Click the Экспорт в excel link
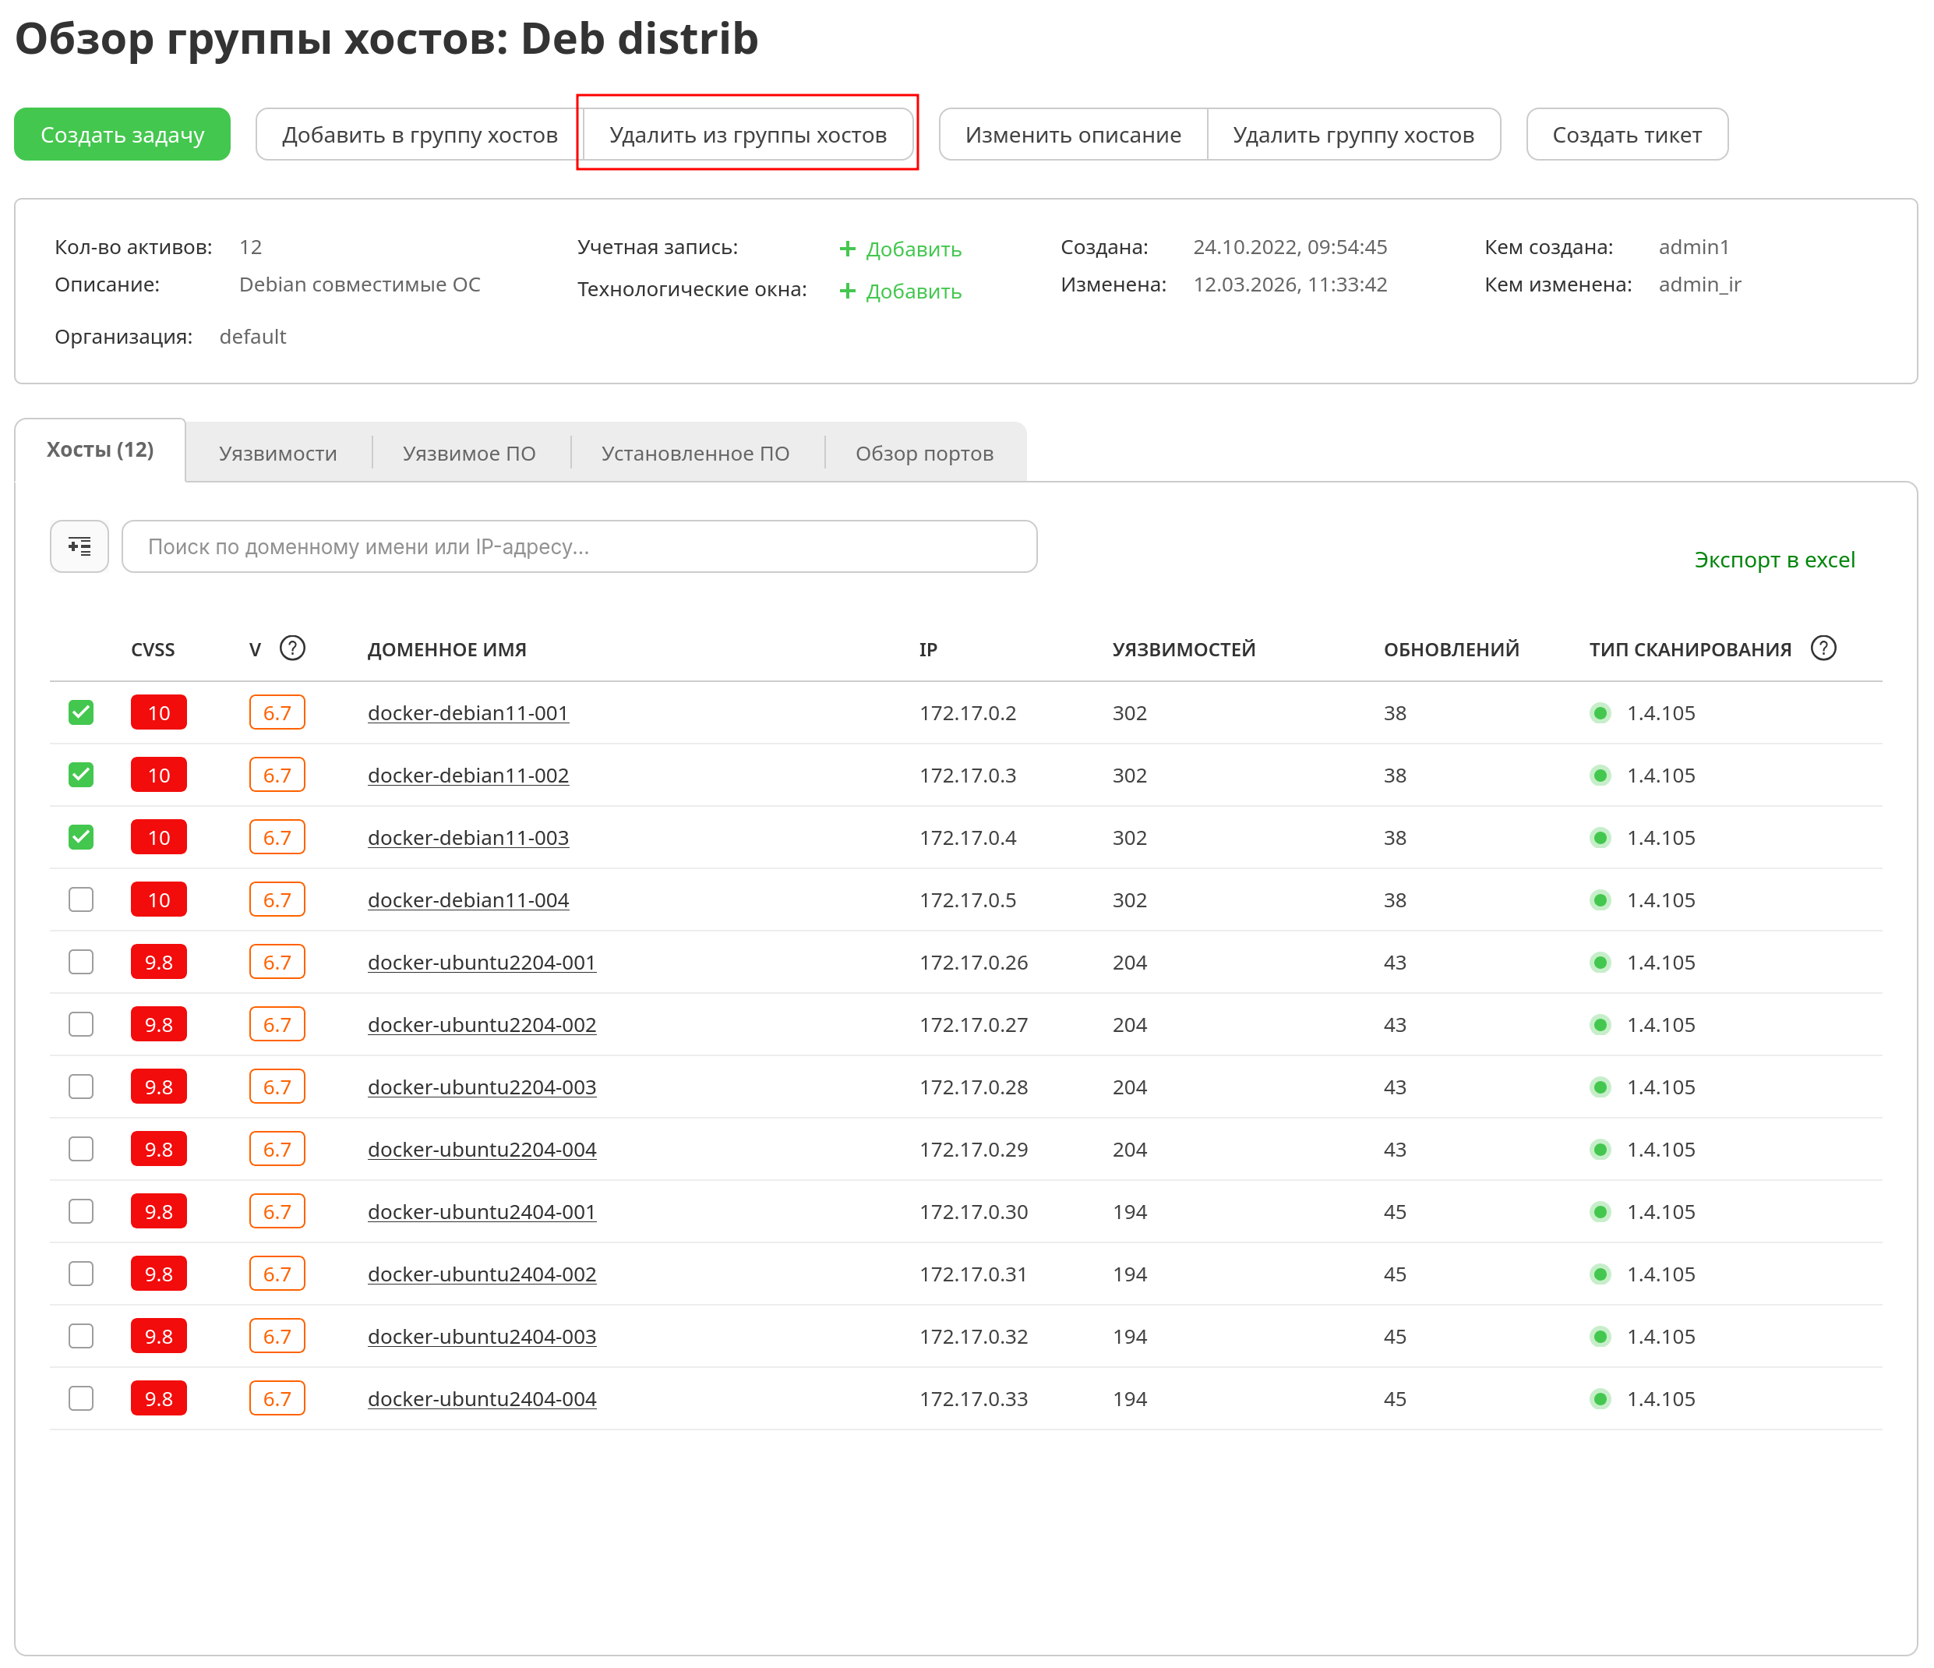The image size is (1934, 1668). point(1774,560)
